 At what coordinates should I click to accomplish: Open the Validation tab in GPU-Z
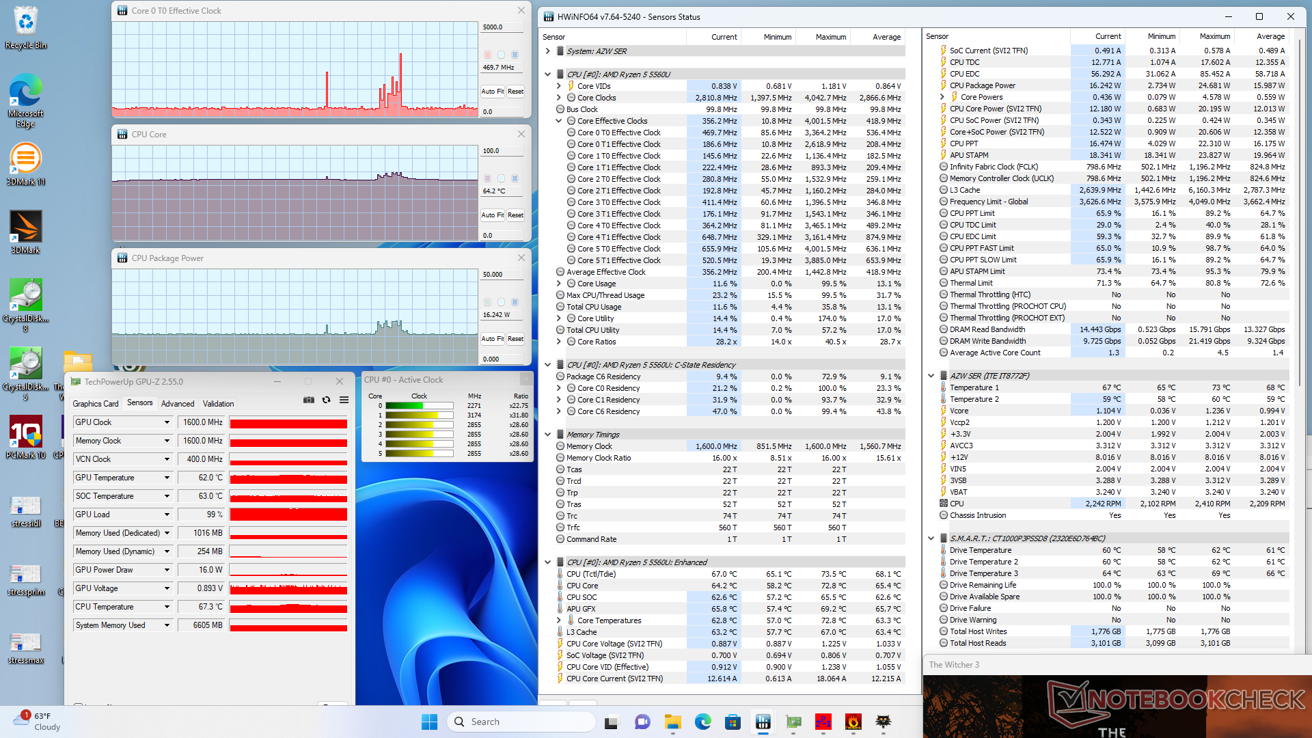218,404
